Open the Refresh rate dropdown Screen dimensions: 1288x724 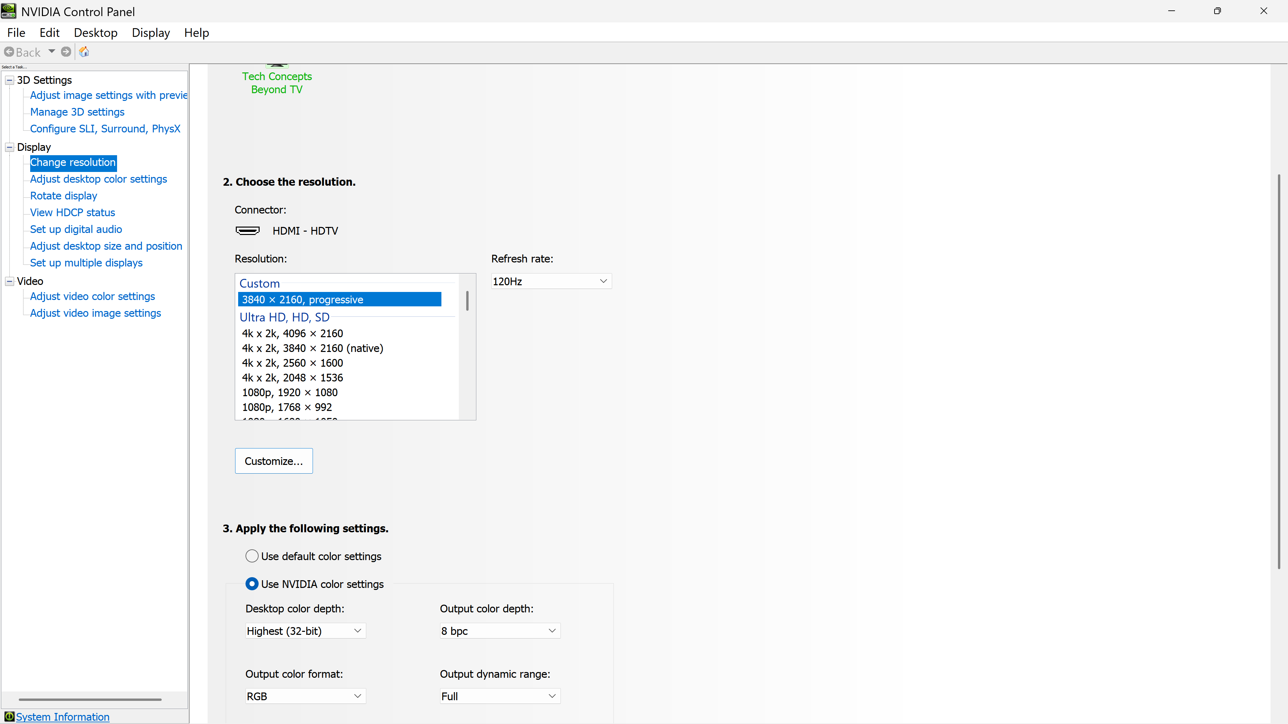[x=551, y=281]
